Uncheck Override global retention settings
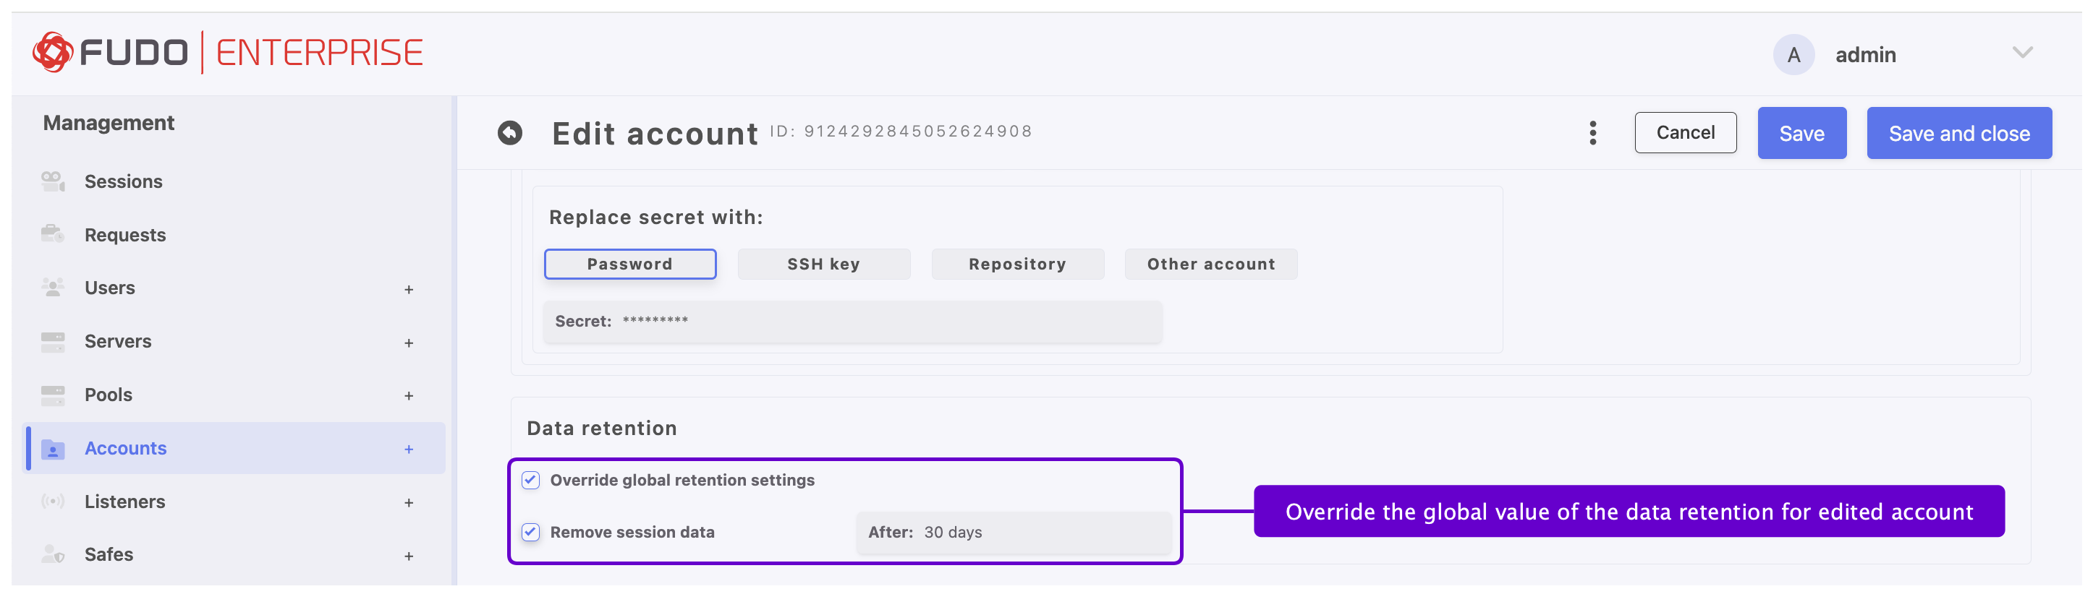The image size is (2093, 602). (530, 481)
